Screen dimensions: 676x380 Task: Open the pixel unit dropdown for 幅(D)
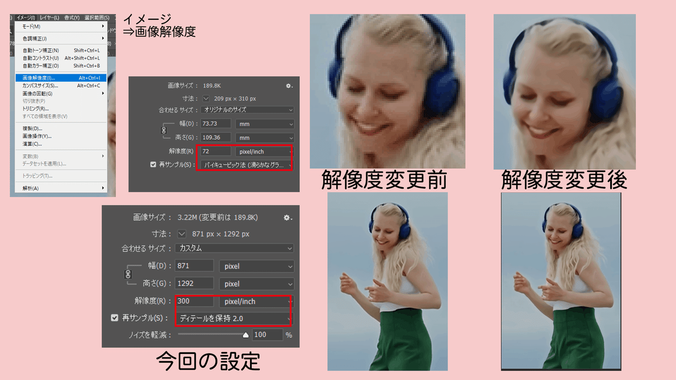pos(257,266)
